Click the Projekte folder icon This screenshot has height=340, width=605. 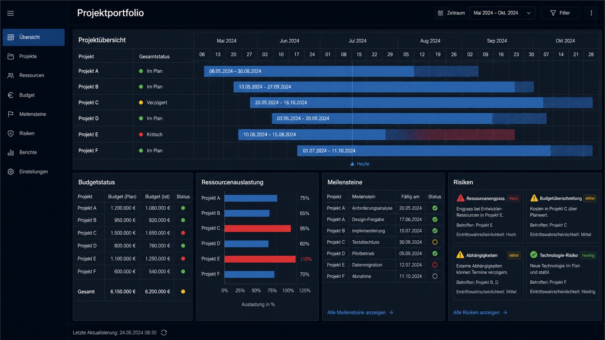[x=11, y=56]
